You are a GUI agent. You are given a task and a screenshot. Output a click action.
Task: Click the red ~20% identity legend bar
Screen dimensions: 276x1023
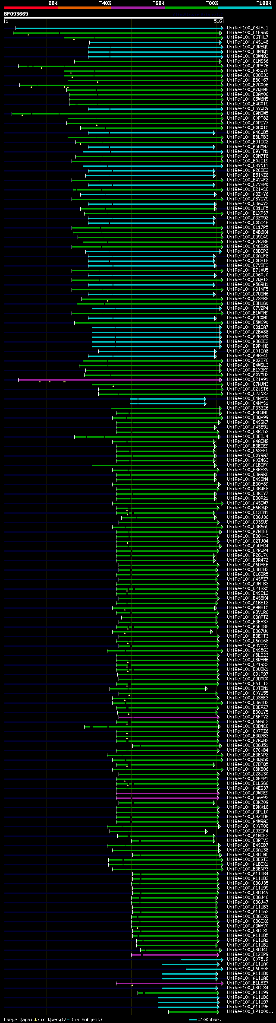coord(31,8)
